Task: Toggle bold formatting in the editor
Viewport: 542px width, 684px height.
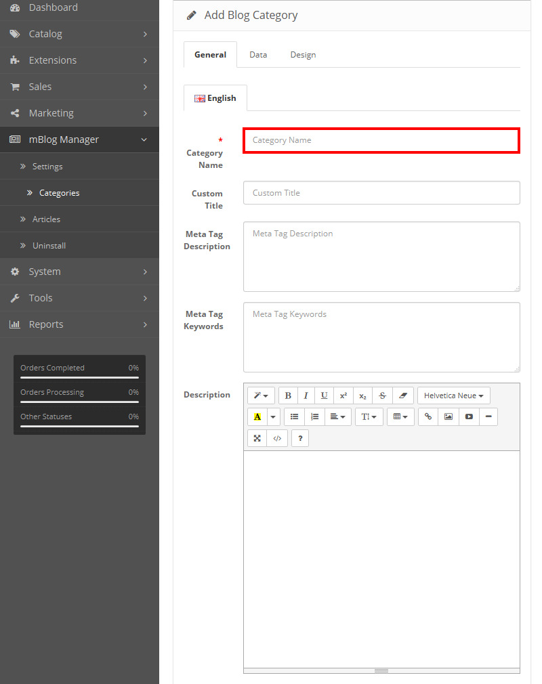Action: pyautogui.click(x=288, y=396)
